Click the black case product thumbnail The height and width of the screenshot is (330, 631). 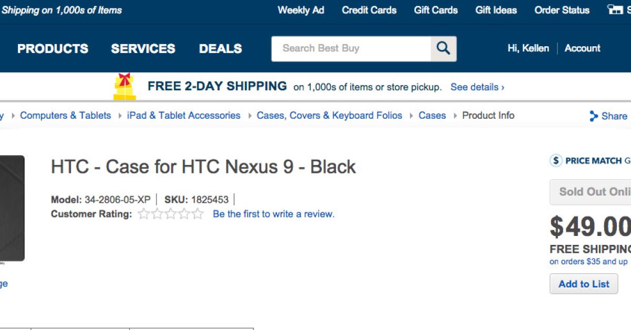tap(12, 208)
